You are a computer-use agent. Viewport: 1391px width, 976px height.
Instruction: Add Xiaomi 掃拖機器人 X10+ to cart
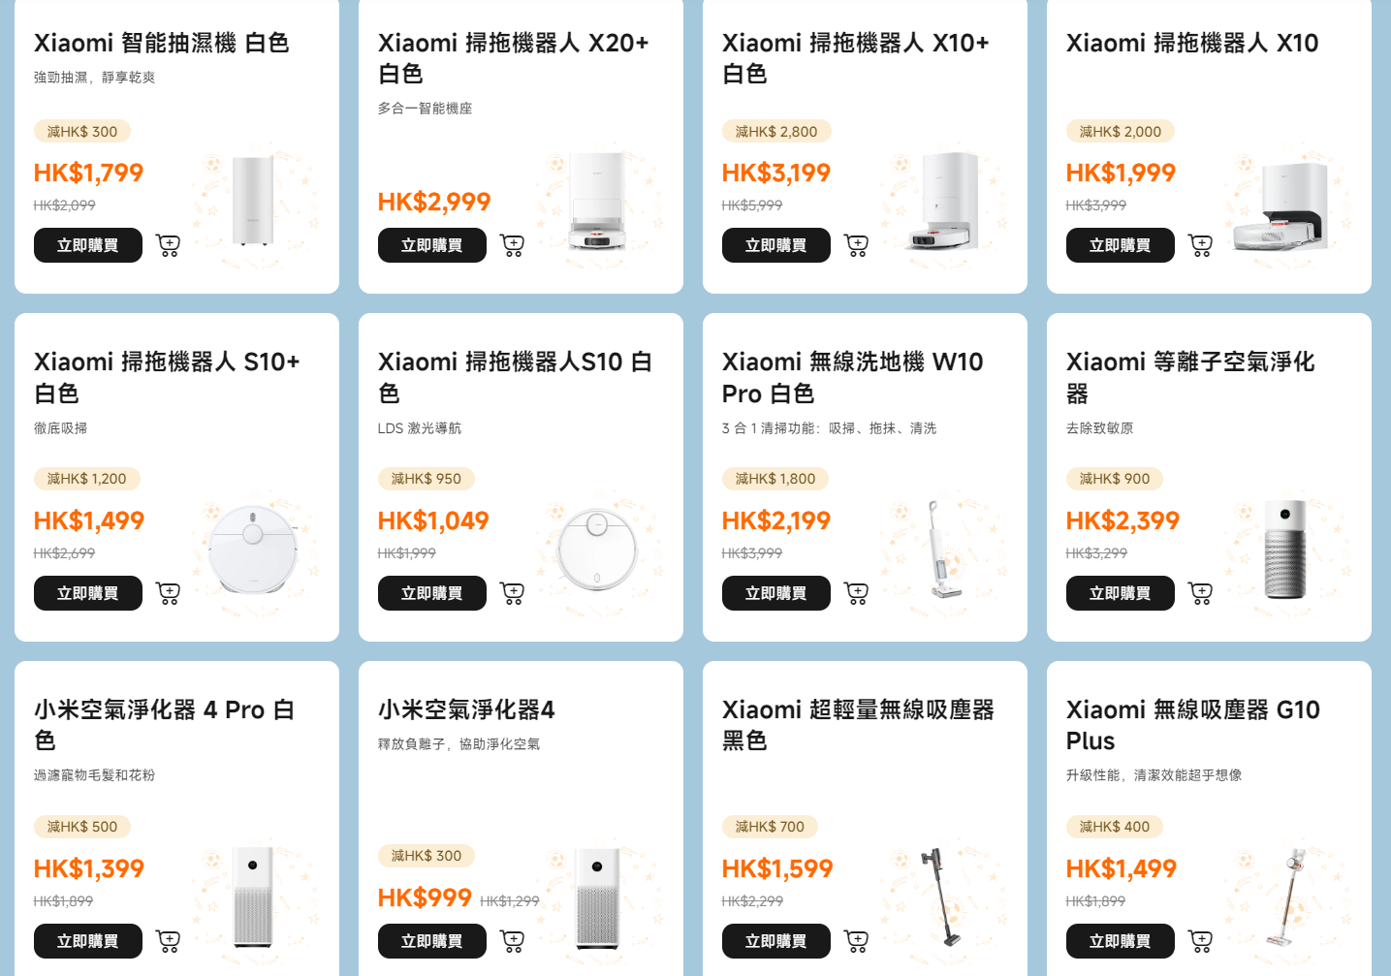click(856, 244)
